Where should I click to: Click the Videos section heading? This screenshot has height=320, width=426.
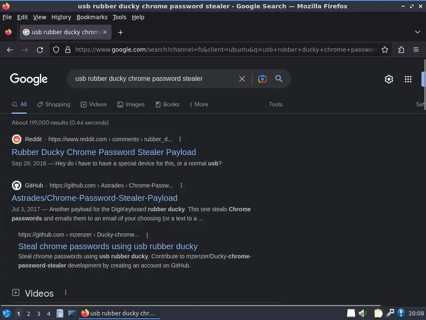(x=40, y=293)
